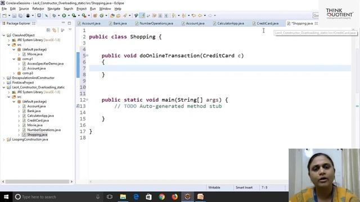Toggle Skip All Breakpoints icon
Screen dimensions: 360x202
pos(46,16)
